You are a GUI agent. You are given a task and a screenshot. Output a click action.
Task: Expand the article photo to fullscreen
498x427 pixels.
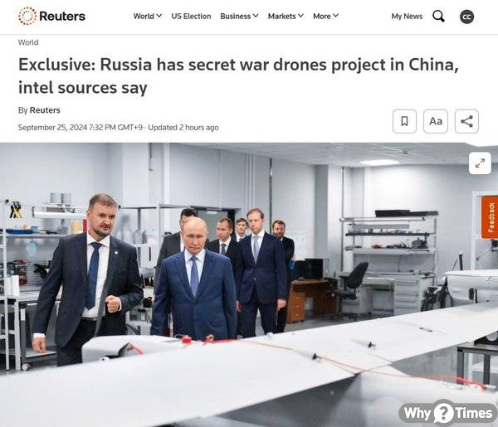click(x=480, y=163)
